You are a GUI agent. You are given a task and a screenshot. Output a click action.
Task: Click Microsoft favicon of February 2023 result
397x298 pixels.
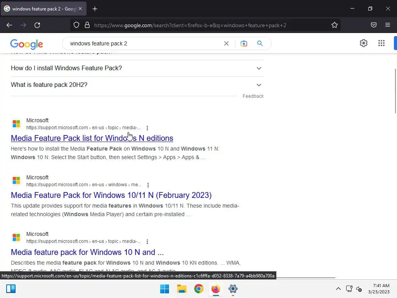click(x=16, y=180)
